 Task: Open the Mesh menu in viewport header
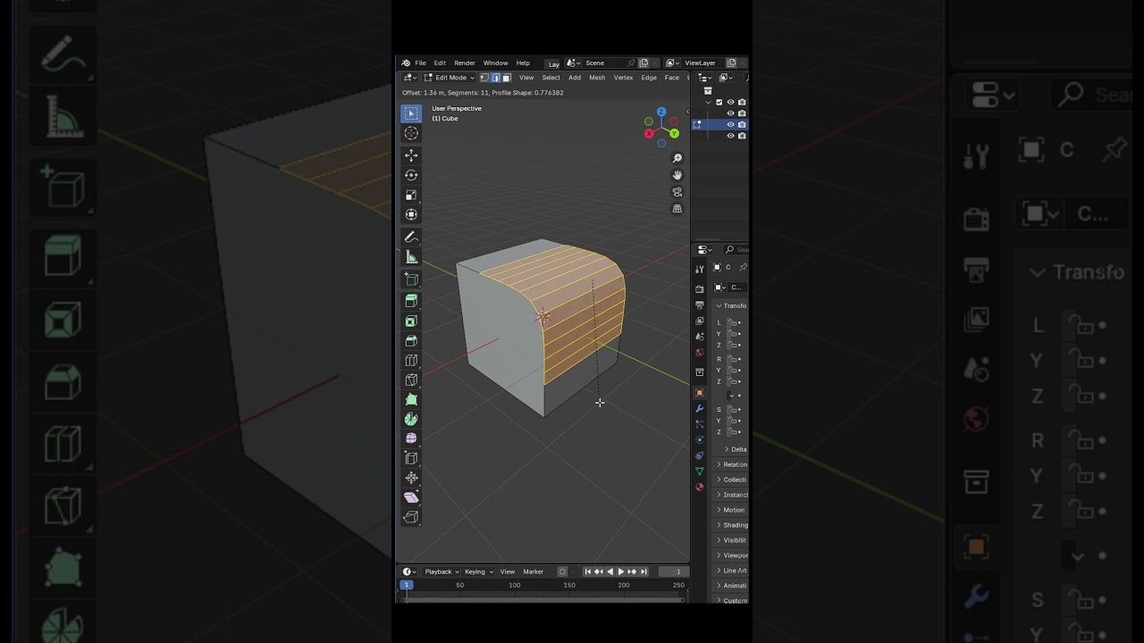597,78
